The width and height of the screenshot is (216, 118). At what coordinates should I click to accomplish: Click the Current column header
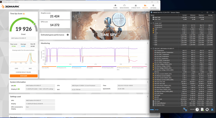183,15
